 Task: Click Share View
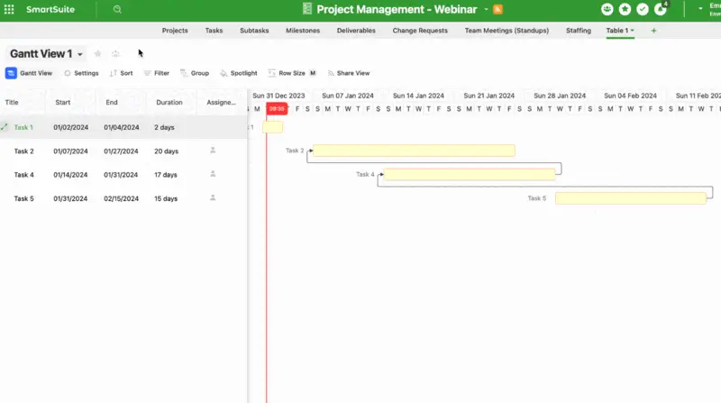coord(349,73)
